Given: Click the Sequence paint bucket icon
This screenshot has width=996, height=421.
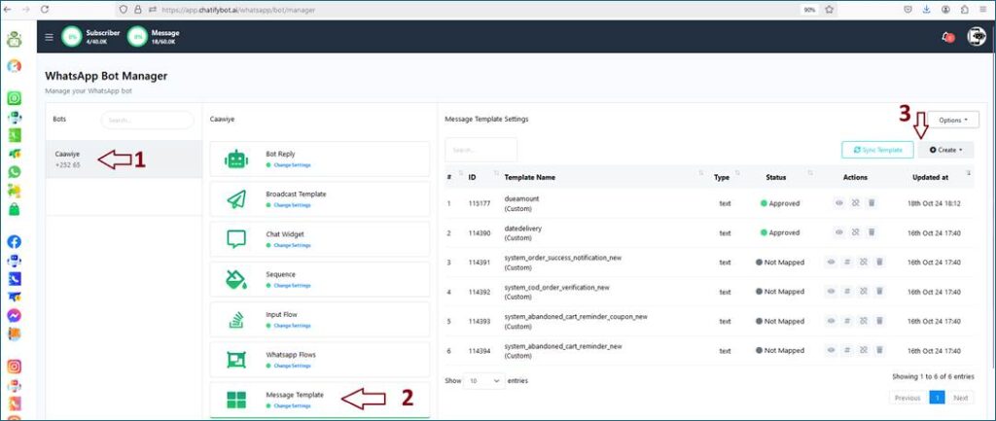Looking at the screenshot, I should tap(235, 280).
